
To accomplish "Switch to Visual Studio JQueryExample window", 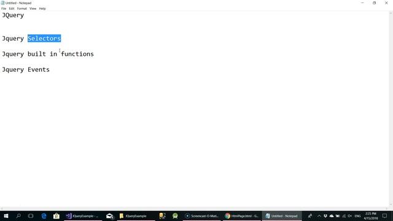I will coord(84,216).
